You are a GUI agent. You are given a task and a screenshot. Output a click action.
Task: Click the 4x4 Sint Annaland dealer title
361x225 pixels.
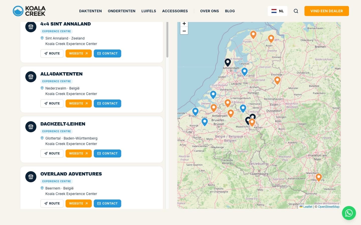click(65, 24)
